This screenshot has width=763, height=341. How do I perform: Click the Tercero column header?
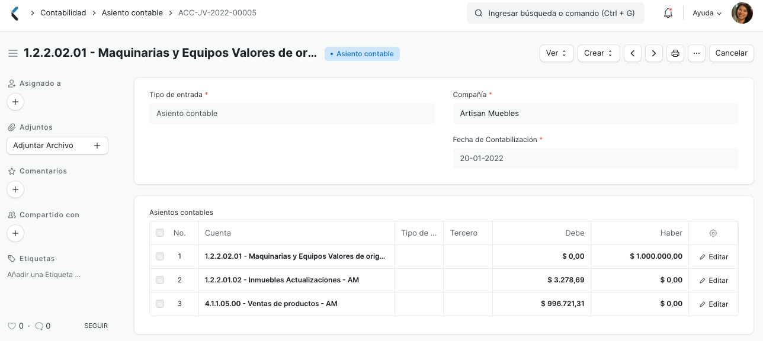468,233
